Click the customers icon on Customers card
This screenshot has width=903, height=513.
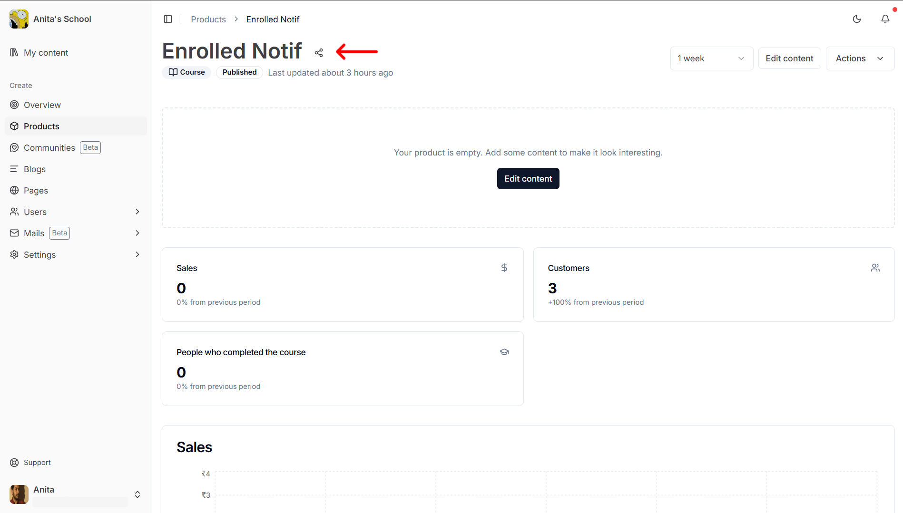click(875, 268)
